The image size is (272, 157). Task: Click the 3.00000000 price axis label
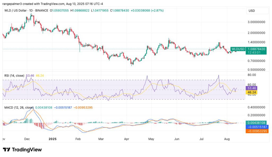256,23
